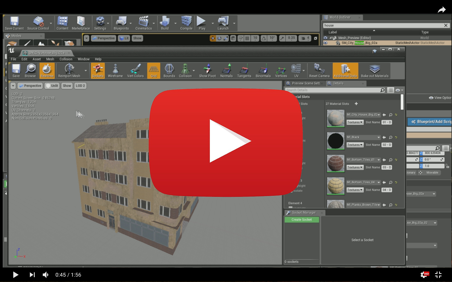Click the MI_Bottom_Tiles_04 material thumbnail
The image size is (452, 282).
click(x=336, y=186)
